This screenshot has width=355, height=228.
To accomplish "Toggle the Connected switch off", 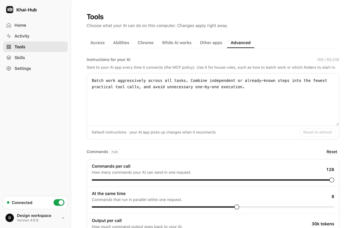I will (x=59, y=202).
